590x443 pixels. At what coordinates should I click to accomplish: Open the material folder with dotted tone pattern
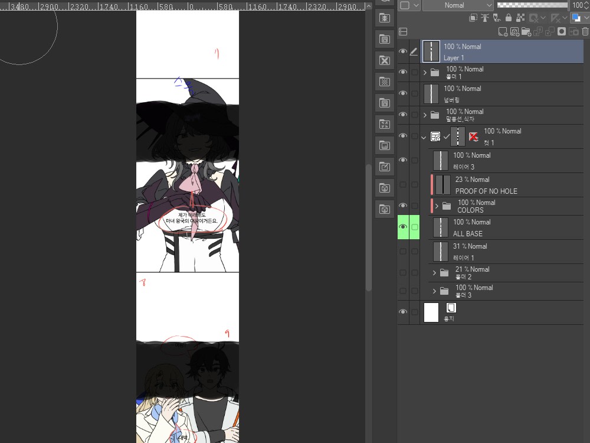(385, 82)
